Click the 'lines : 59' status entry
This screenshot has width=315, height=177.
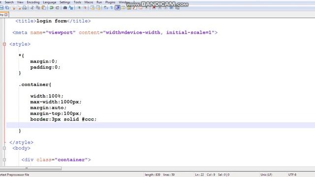point(169,175)
